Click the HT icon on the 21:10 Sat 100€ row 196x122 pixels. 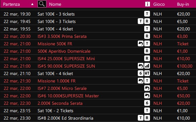(147, 73)
